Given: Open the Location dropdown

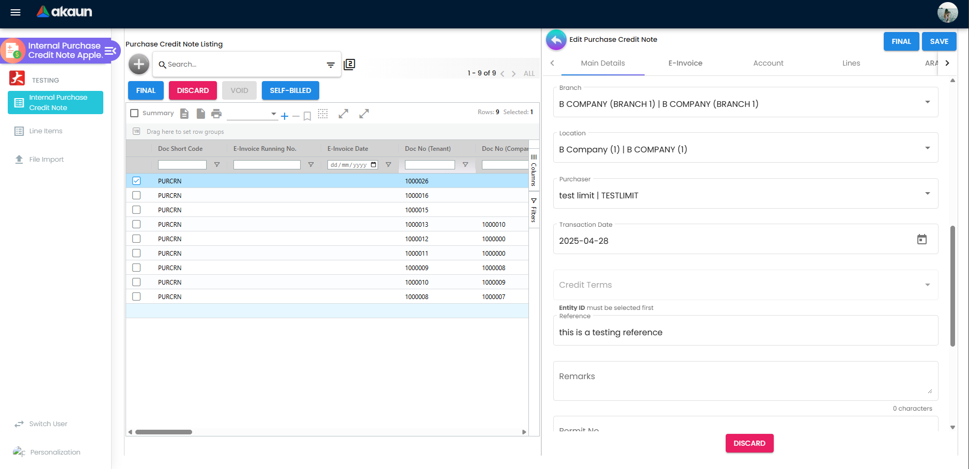Looking at the screenshot, I should 745,148.
